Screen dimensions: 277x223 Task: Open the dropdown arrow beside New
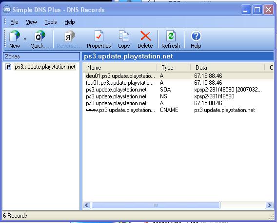(x=25, y=39)
